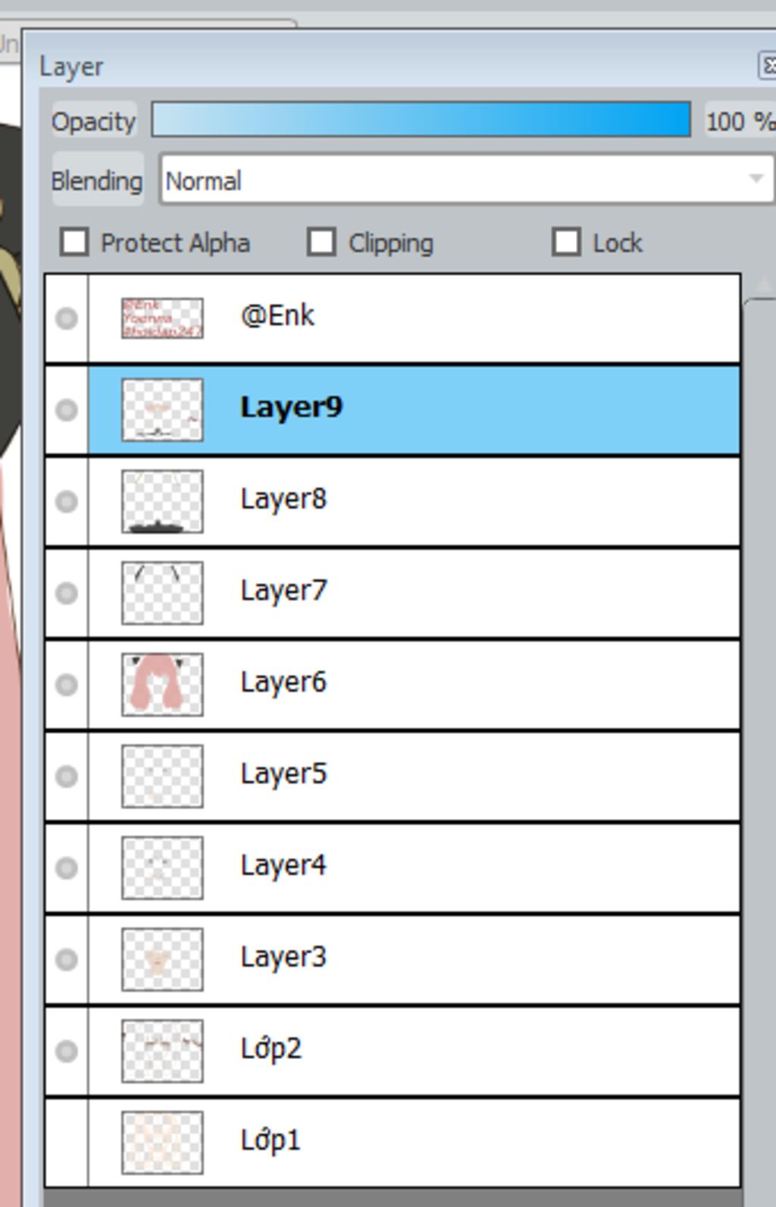The width and height of the screenshot is (776, 1207).
Task: Click the @Enk layer text thumbnail
Action: click(x=162, y=318)
